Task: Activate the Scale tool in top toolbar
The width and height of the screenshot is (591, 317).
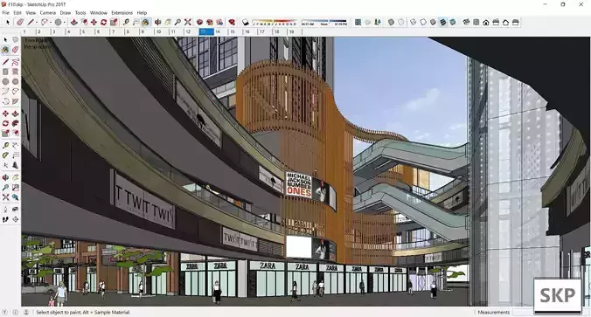Action: pyautogui.click(x=114, y=22)
